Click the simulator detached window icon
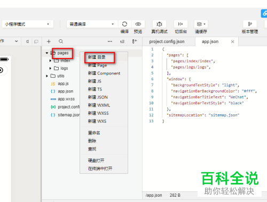The image size is (267, 202). coord(36,41)
